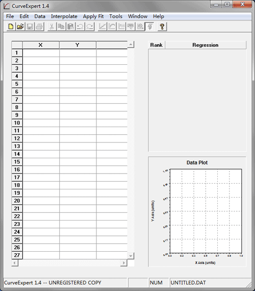The height and width of the screenshot is (291, 255).
Task: Click the Y cell in row 20
Action: pos(78,201)
